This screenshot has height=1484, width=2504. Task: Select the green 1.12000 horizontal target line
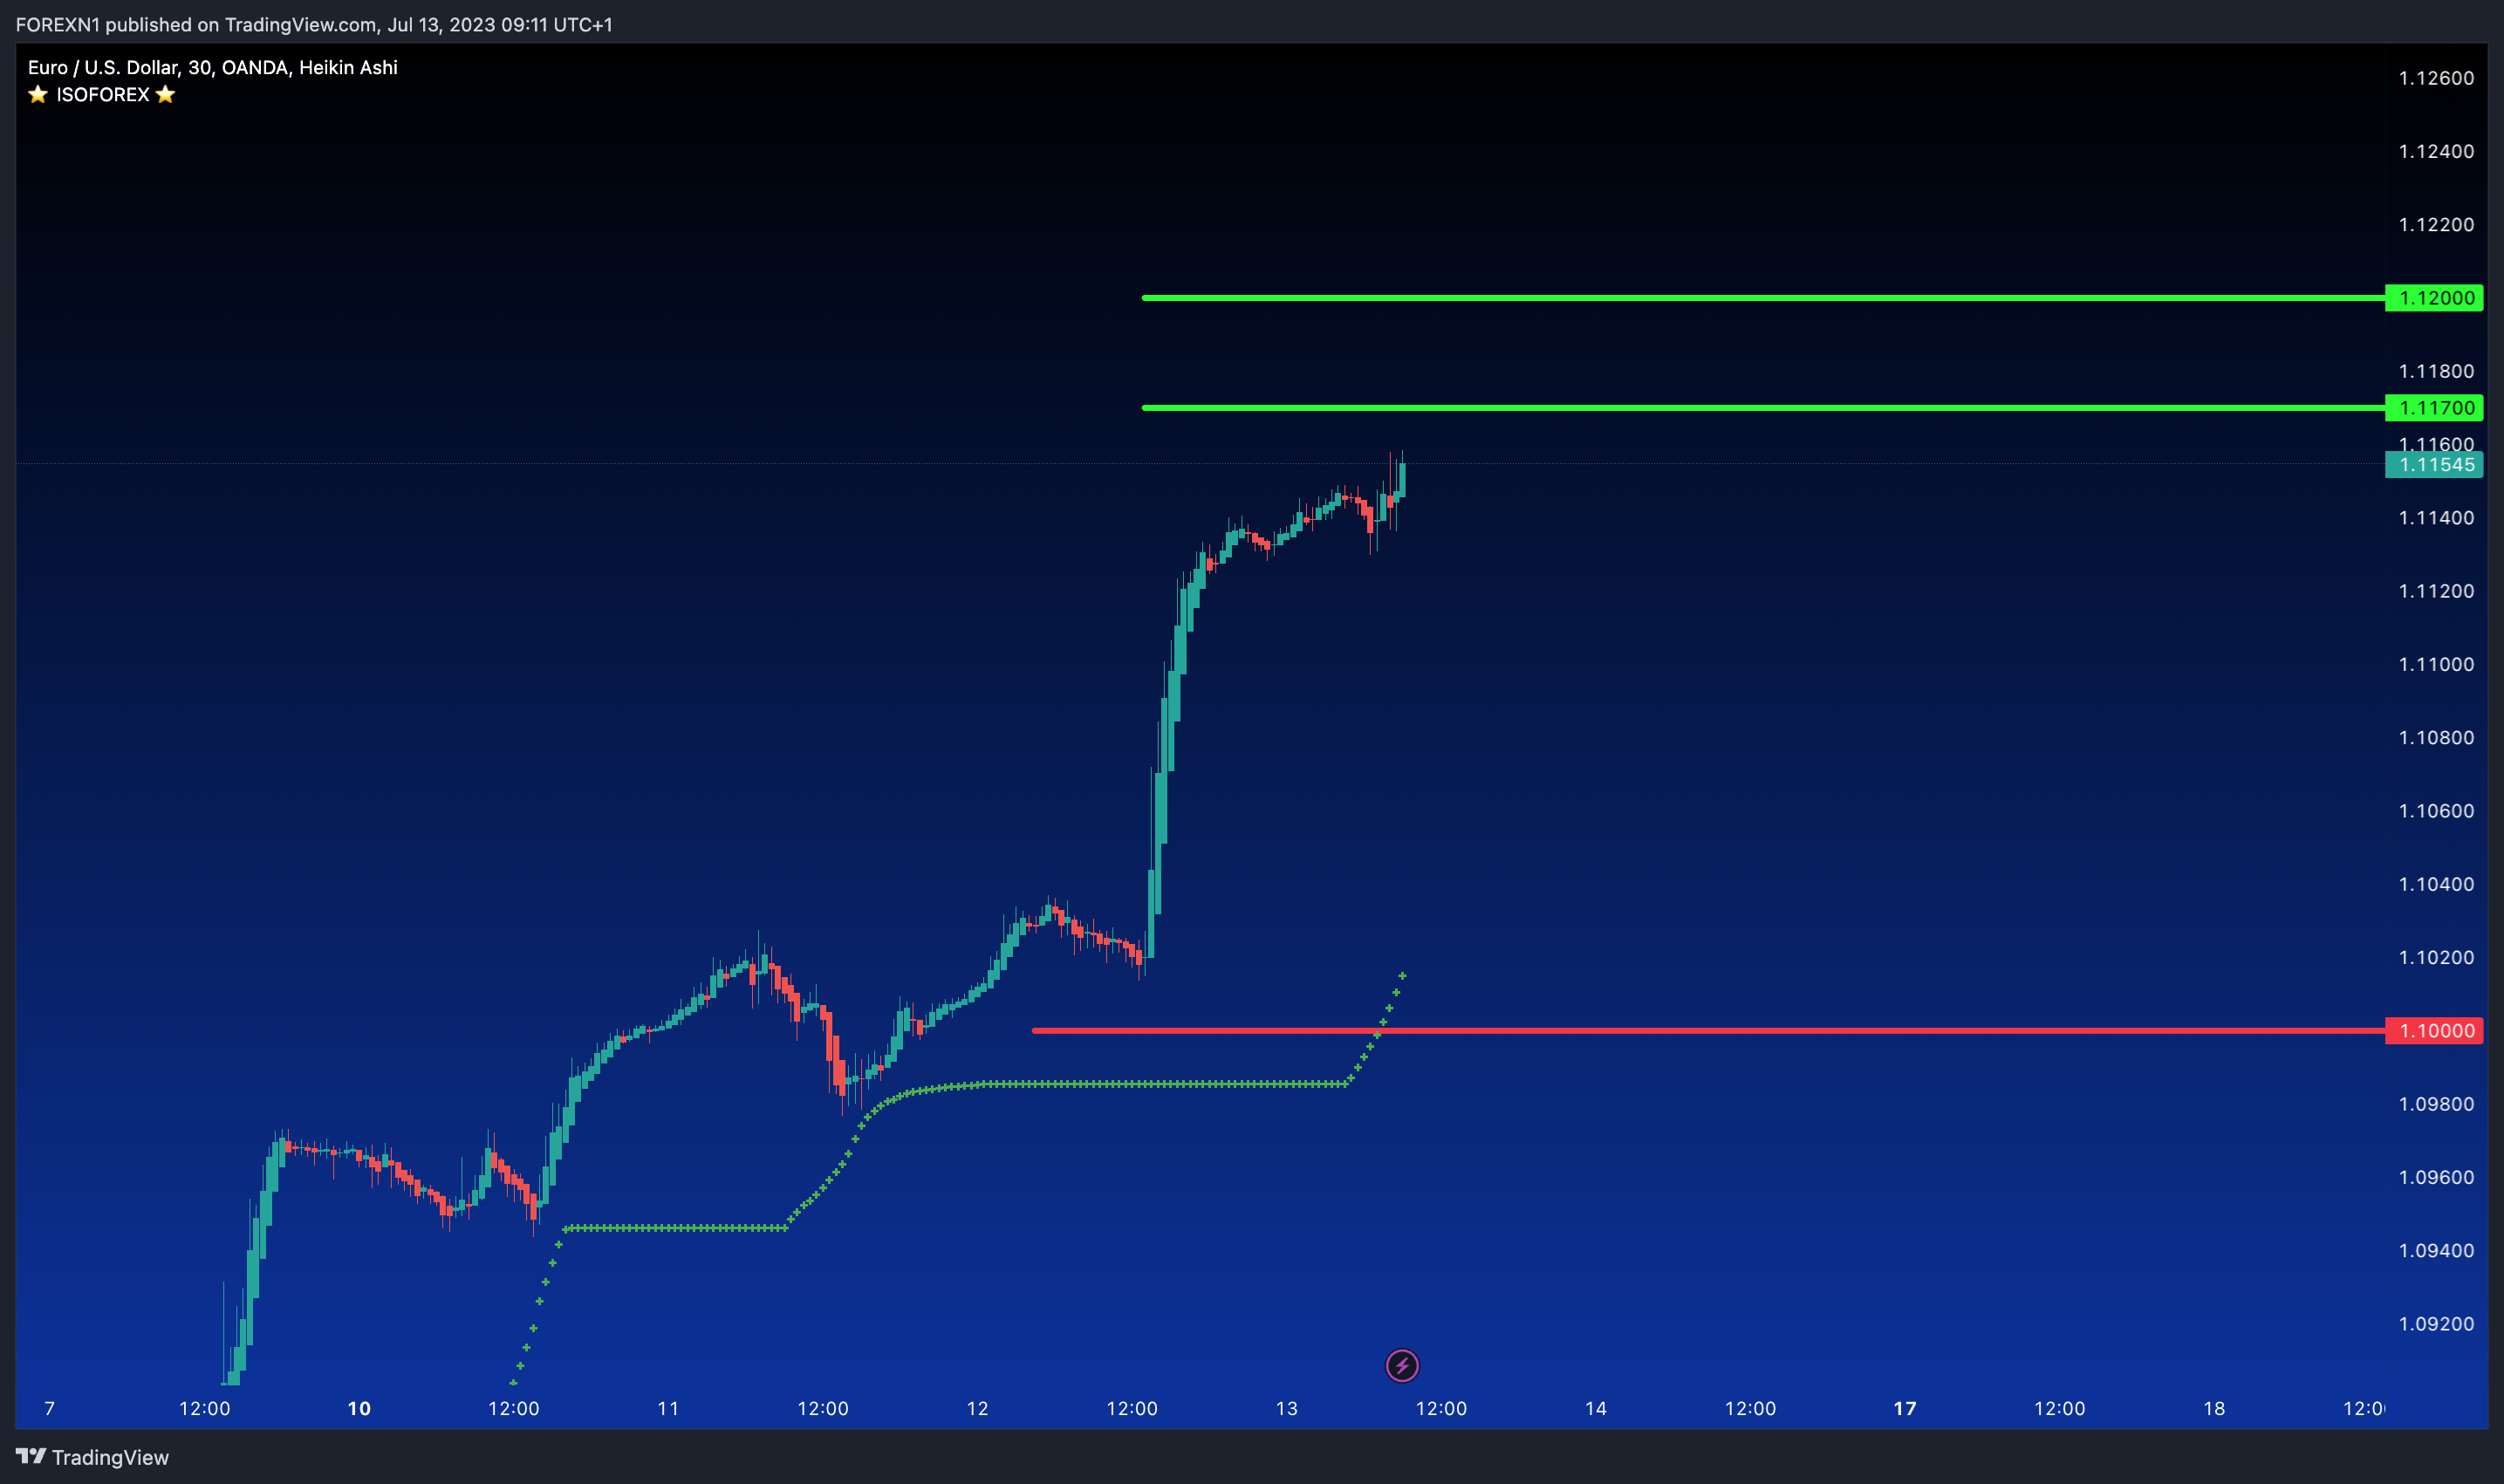click(1763, 298)
